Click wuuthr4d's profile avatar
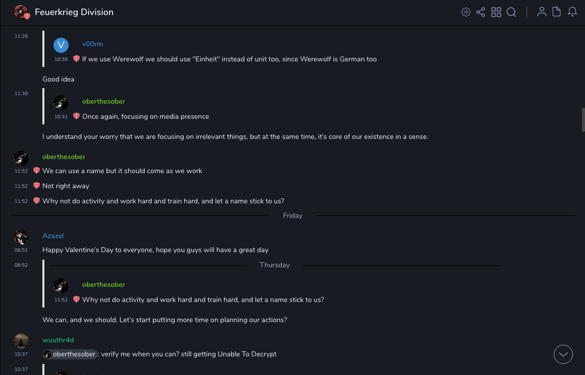 pyautogui.click(x=21, y=341)
